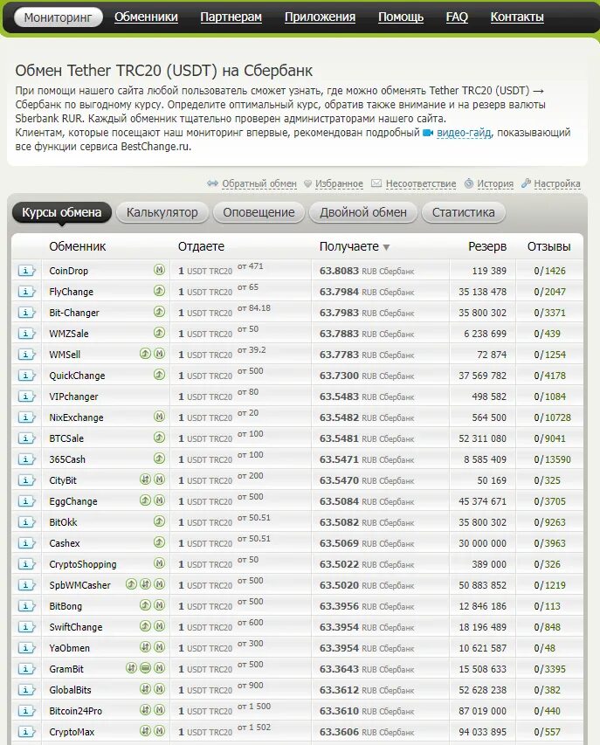Click the M badge in CoinDrop row
This screenshot has height=745, width=600.
point(160,270)
